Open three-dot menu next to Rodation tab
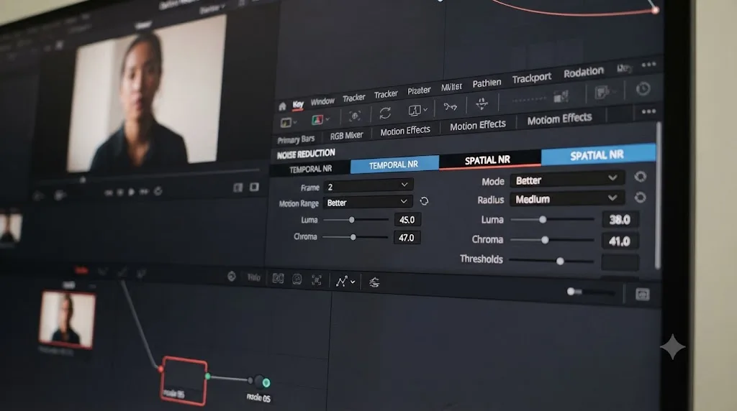Screen dimensions: 737x411 click(648, 65)
